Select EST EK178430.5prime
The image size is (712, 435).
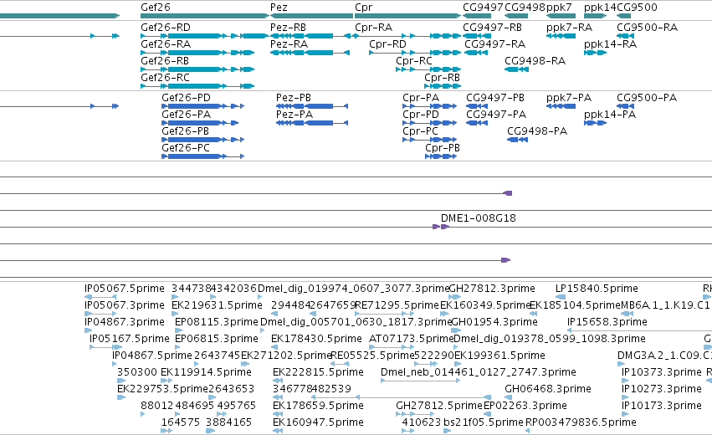(275, 347)
